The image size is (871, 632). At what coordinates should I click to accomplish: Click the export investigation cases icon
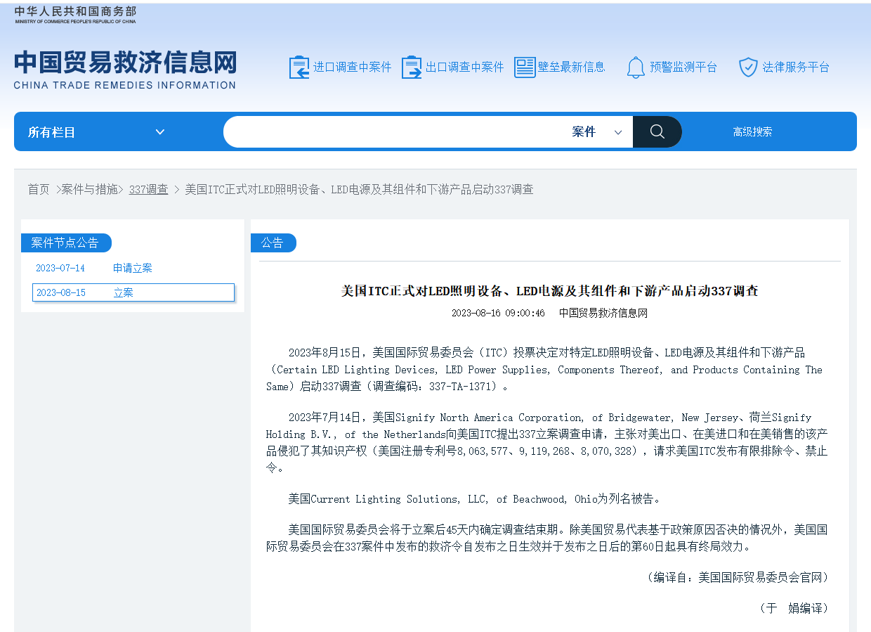412,67
